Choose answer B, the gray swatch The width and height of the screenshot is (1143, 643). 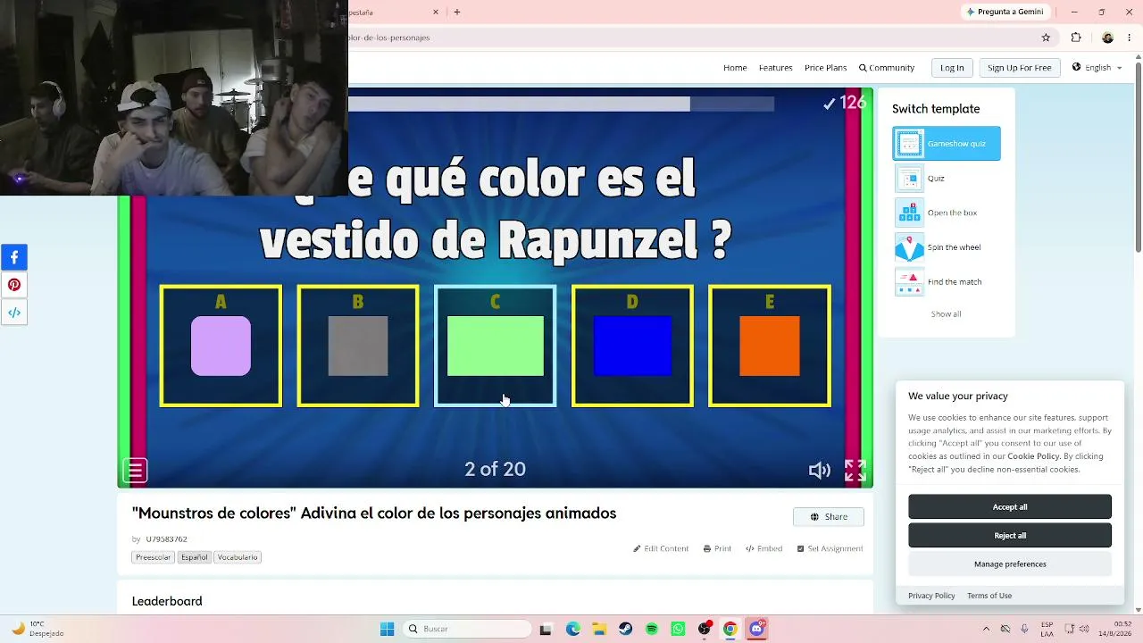coord(358,346)
